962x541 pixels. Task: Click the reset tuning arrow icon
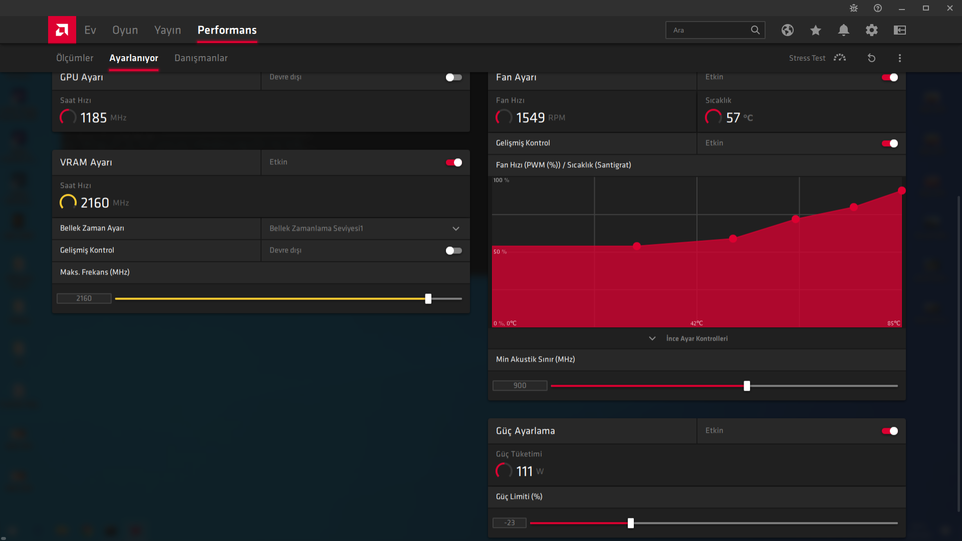(x=871, y=58)
